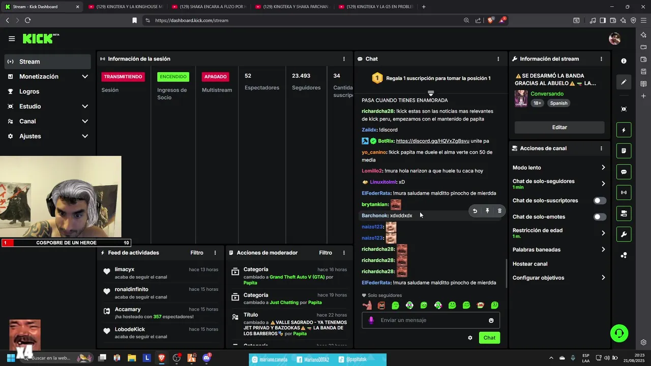
Task: Switch to SHAKA ENCARA A FUZO browser tab
Action: (x=209, y=7)
